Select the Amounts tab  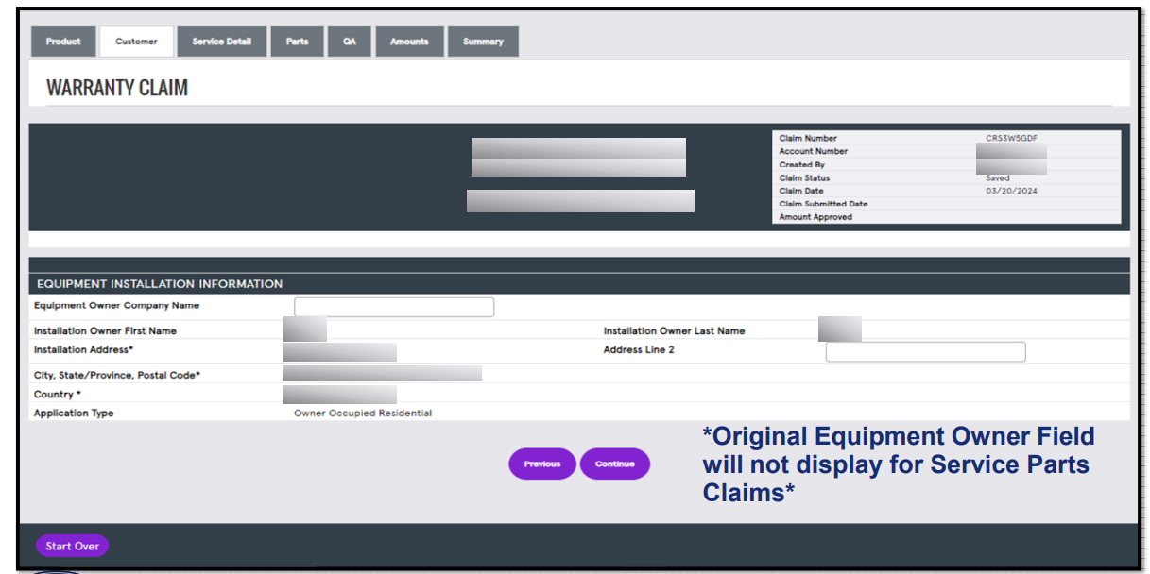pyautogui.click(x=408, y=41)
